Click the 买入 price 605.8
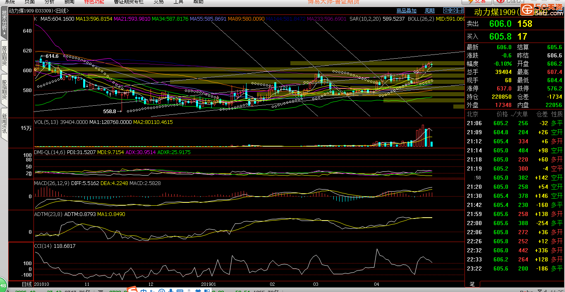 coord(500,36)
